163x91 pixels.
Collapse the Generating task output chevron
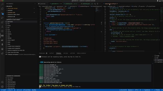pos(40,62)
